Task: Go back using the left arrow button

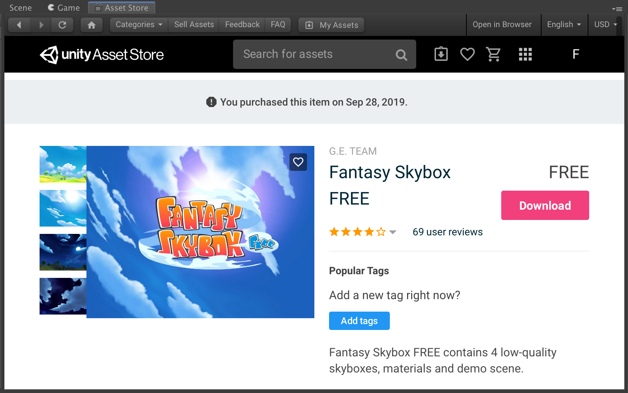Action: click(19, 25)
